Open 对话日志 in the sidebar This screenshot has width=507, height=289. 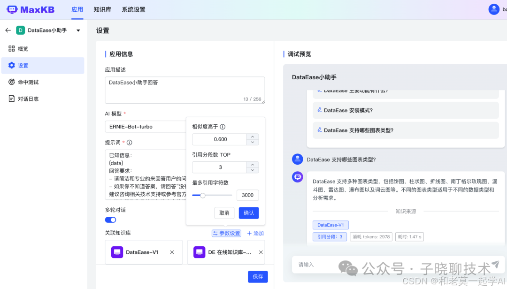(43, 99)
